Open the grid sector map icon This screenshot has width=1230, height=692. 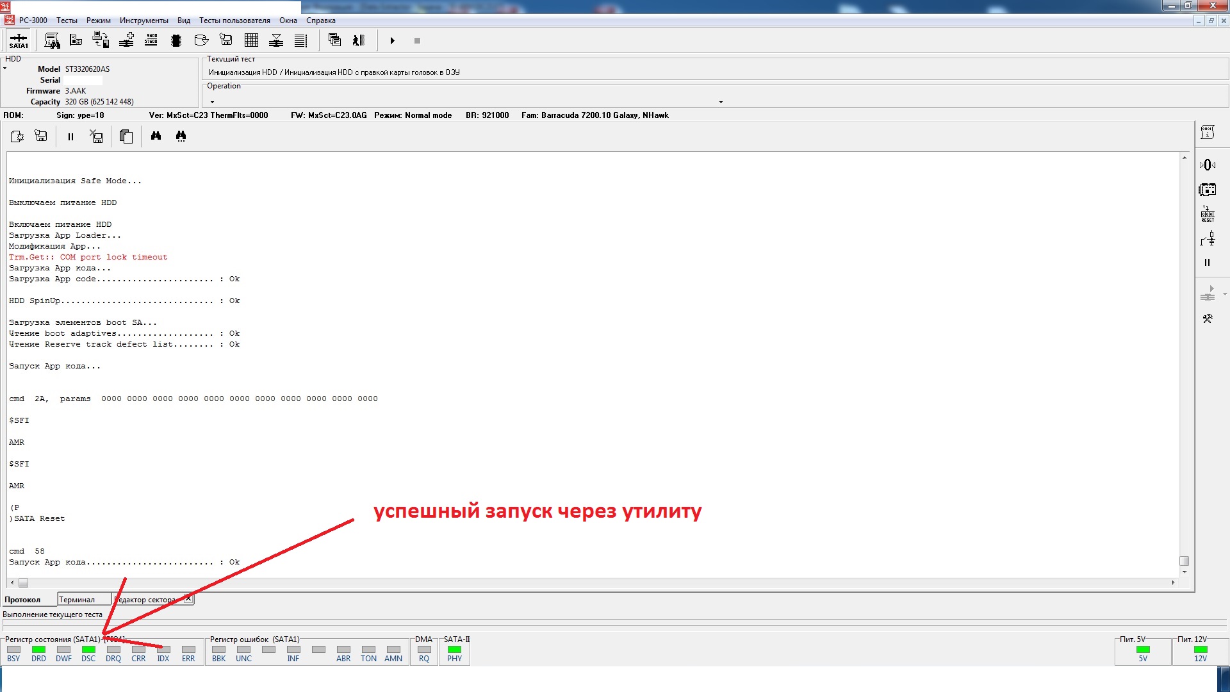[251, 40]
